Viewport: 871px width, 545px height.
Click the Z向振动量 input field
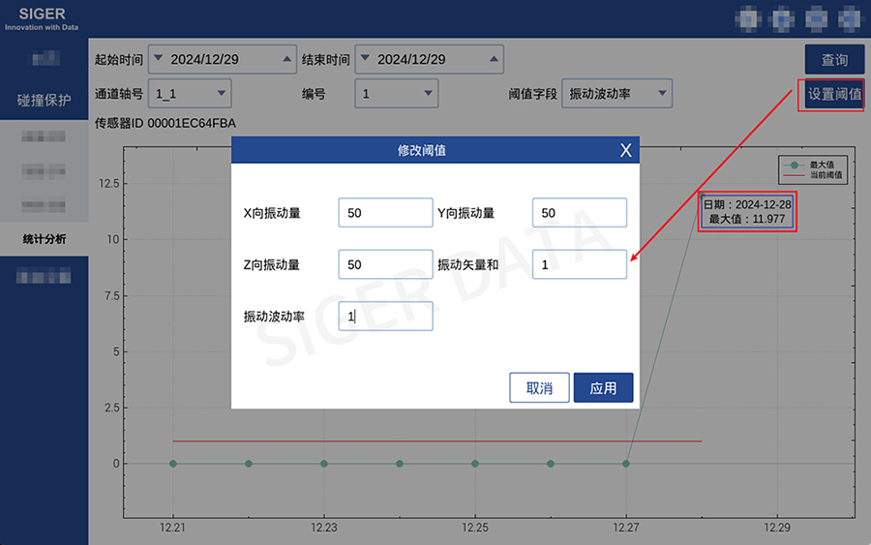click(385, 264)
